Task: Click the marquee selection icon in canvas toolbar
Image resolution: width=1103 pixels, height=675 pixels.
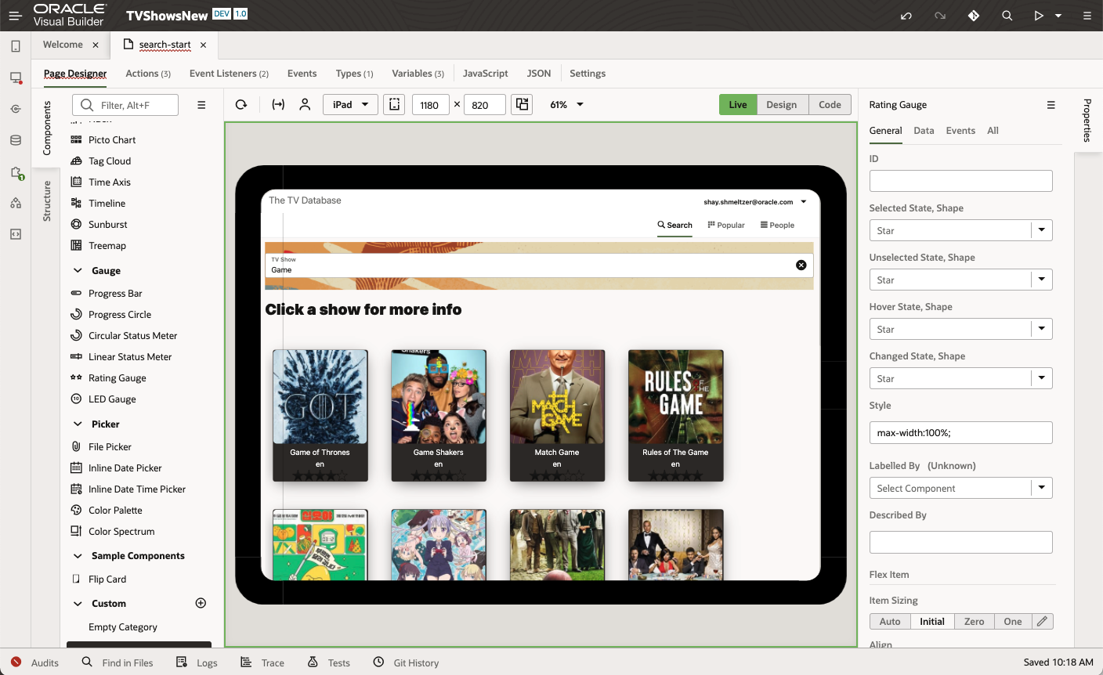Action: pyautogui.click(x=394, y=103)
